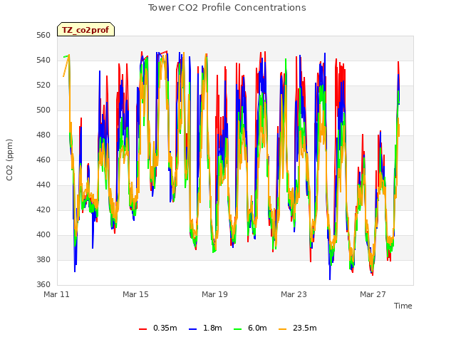
Task: Select the 23.5m legend label
Action: (304, 328)
